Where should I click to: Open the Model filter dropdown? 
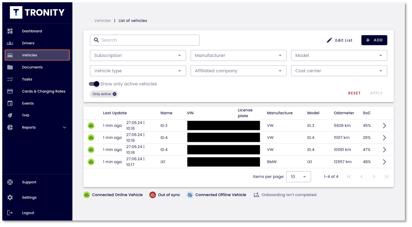point(339,55)
